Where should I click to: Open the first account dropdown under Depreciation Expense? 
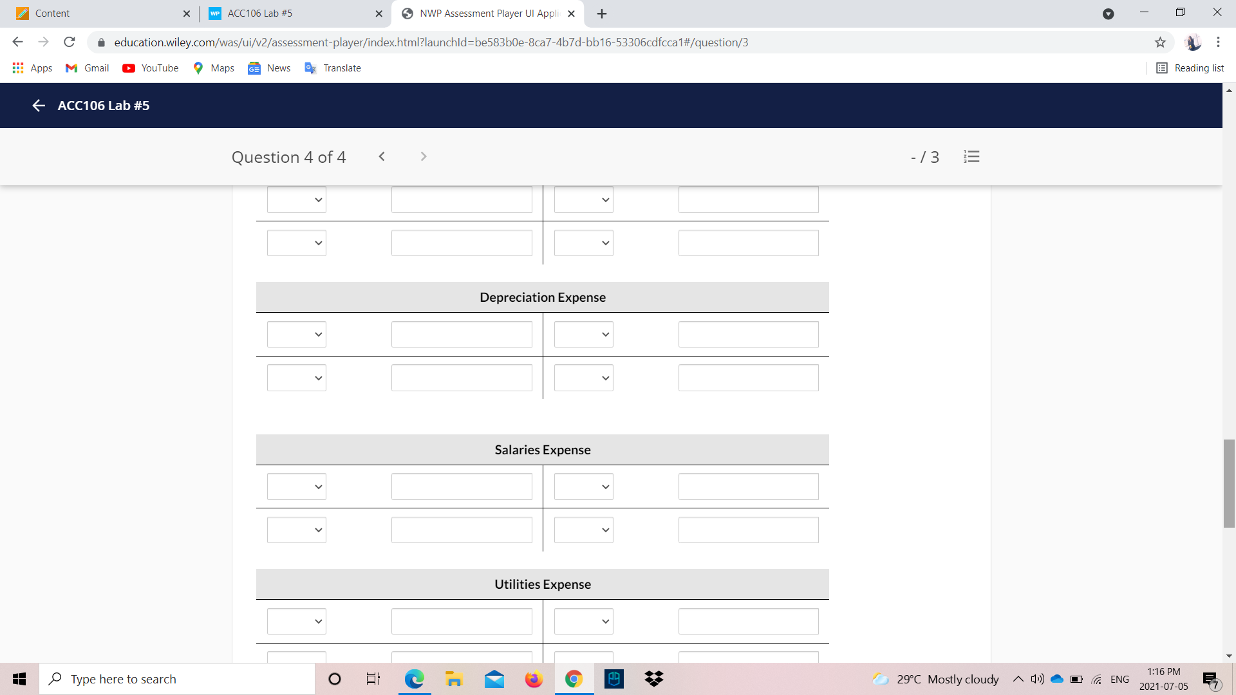[296, 334]
